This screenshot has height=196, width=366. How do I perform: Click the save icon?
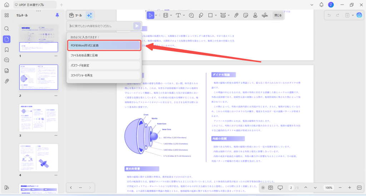[x=347, y=15]
